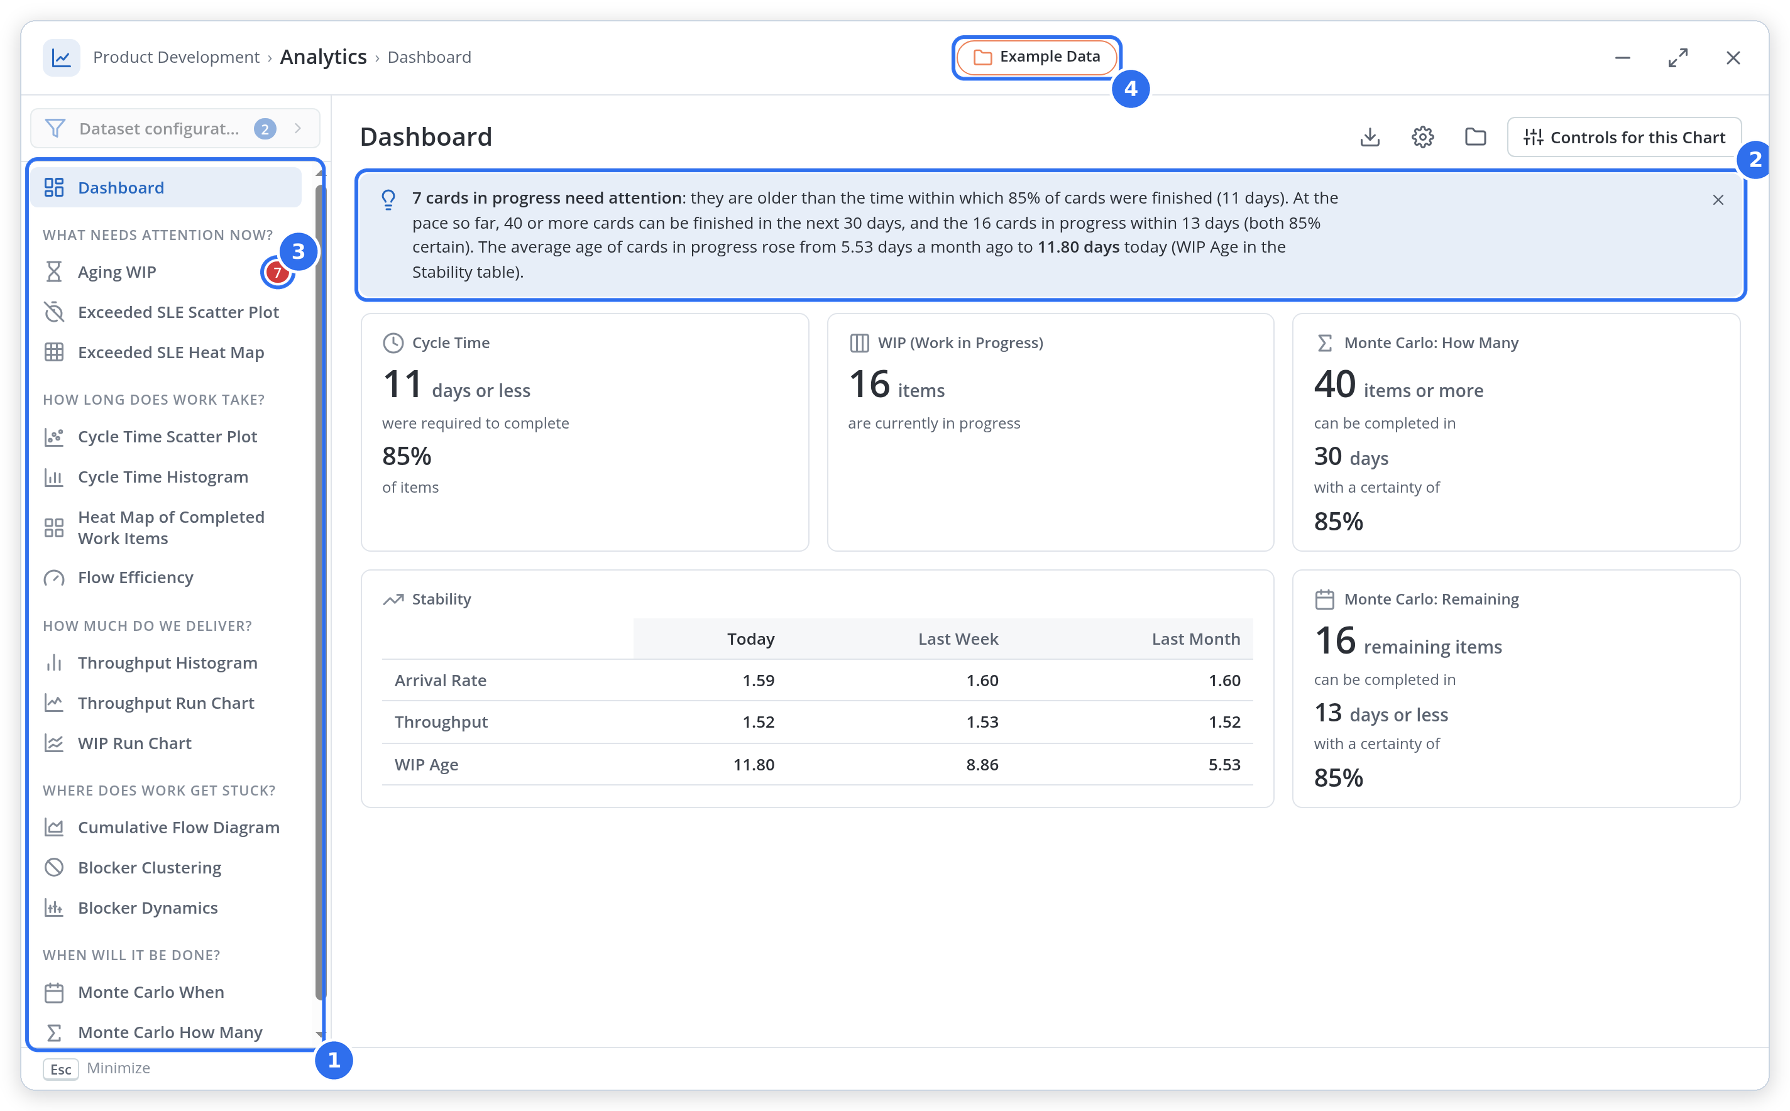Screen dimensions: 1790x1111
Task: Open Flow Efficiency chart
Action: pyautogui.click(x=167, y=577)
